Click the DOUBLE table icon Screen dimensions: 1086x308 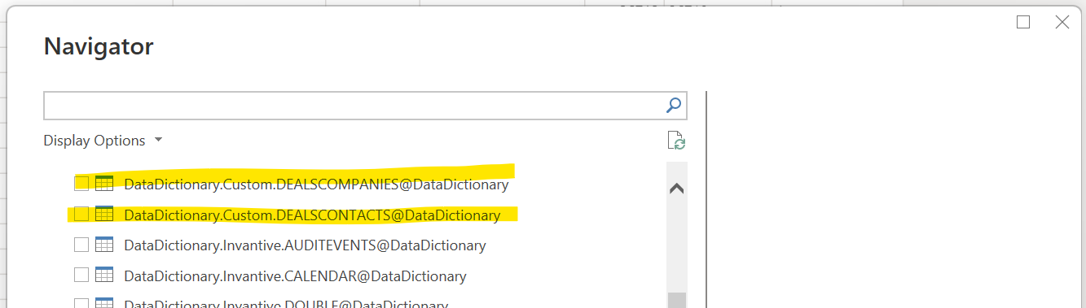click(x=104, y=303)
